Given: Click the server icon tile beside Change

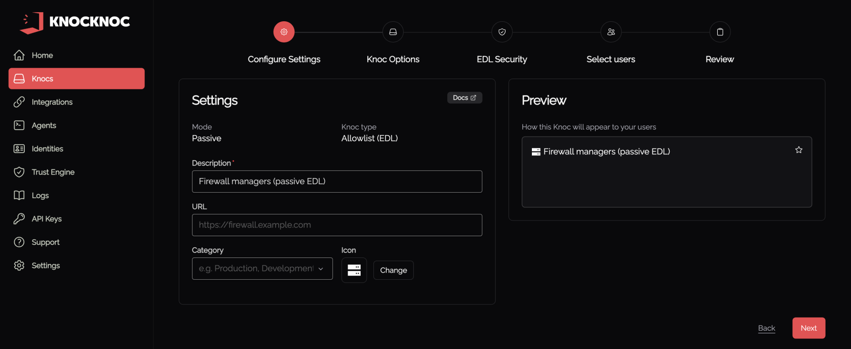Looking at the screenshot, I should 354,270.
